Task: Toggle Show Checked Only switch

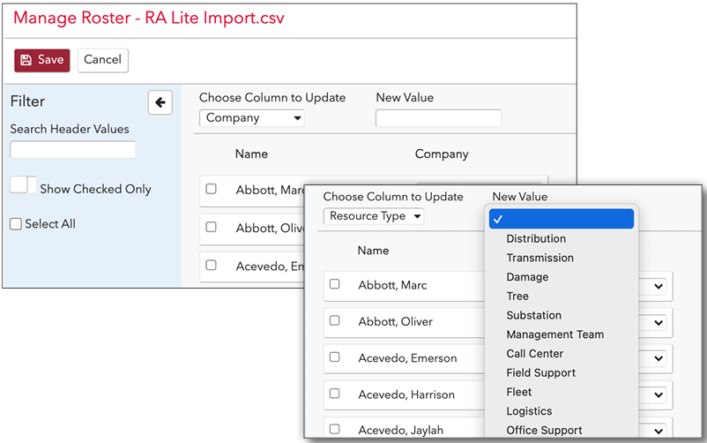Action: [x=24, y=185]
